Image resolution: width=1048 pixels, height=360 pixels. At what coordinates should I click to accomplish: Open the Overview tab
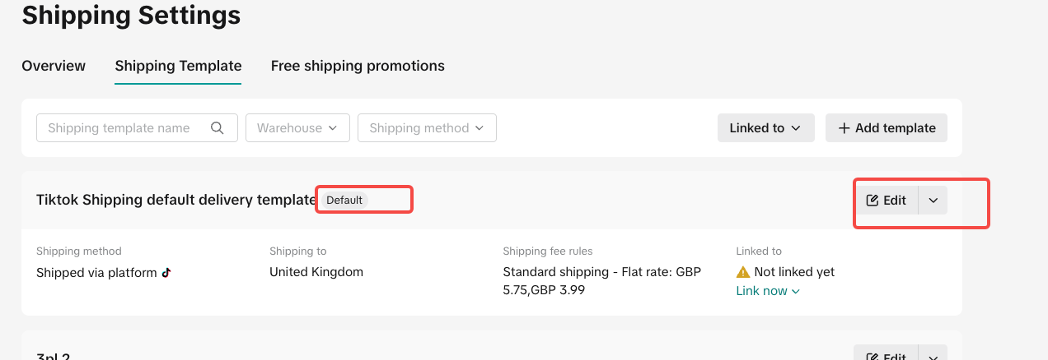[x=54, y=66]
